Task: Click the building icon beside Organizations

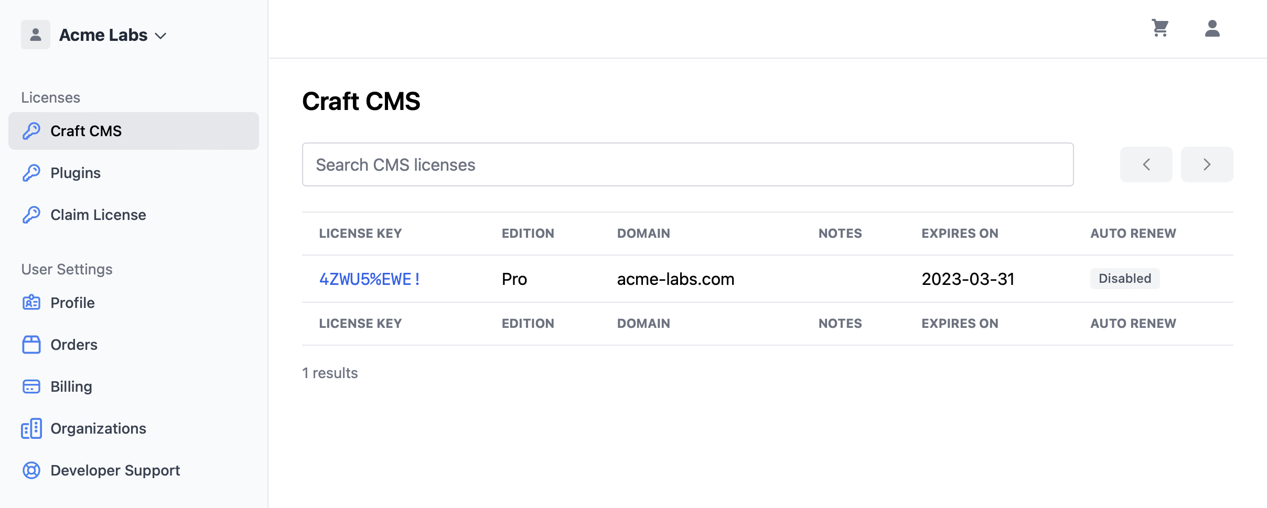Action: pos(31,428)
